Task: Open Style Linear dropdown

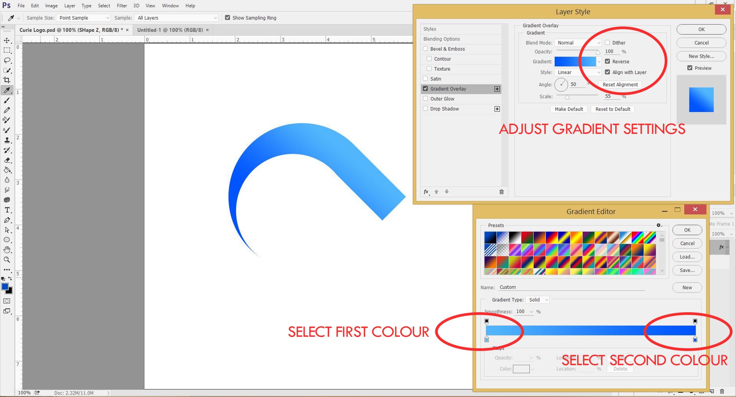Action: click(578, 72)
